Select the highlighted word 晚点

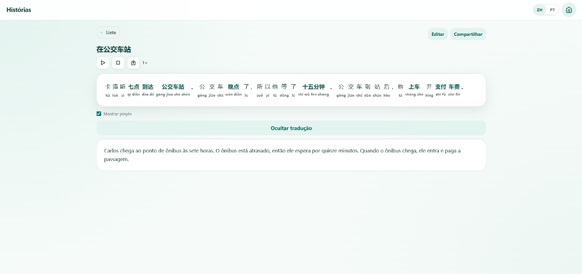[234, 87]
